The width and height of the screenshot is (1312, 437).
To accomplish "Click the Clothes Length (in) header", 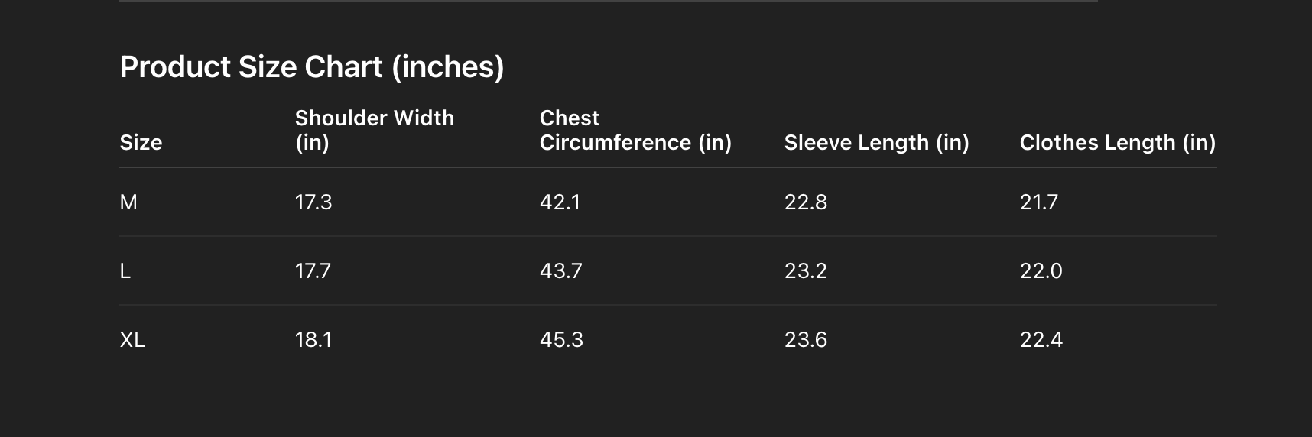I will 1117,143.
